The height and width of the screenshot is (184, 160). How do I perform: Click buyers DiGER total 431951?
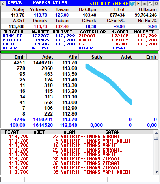(40, 48)
